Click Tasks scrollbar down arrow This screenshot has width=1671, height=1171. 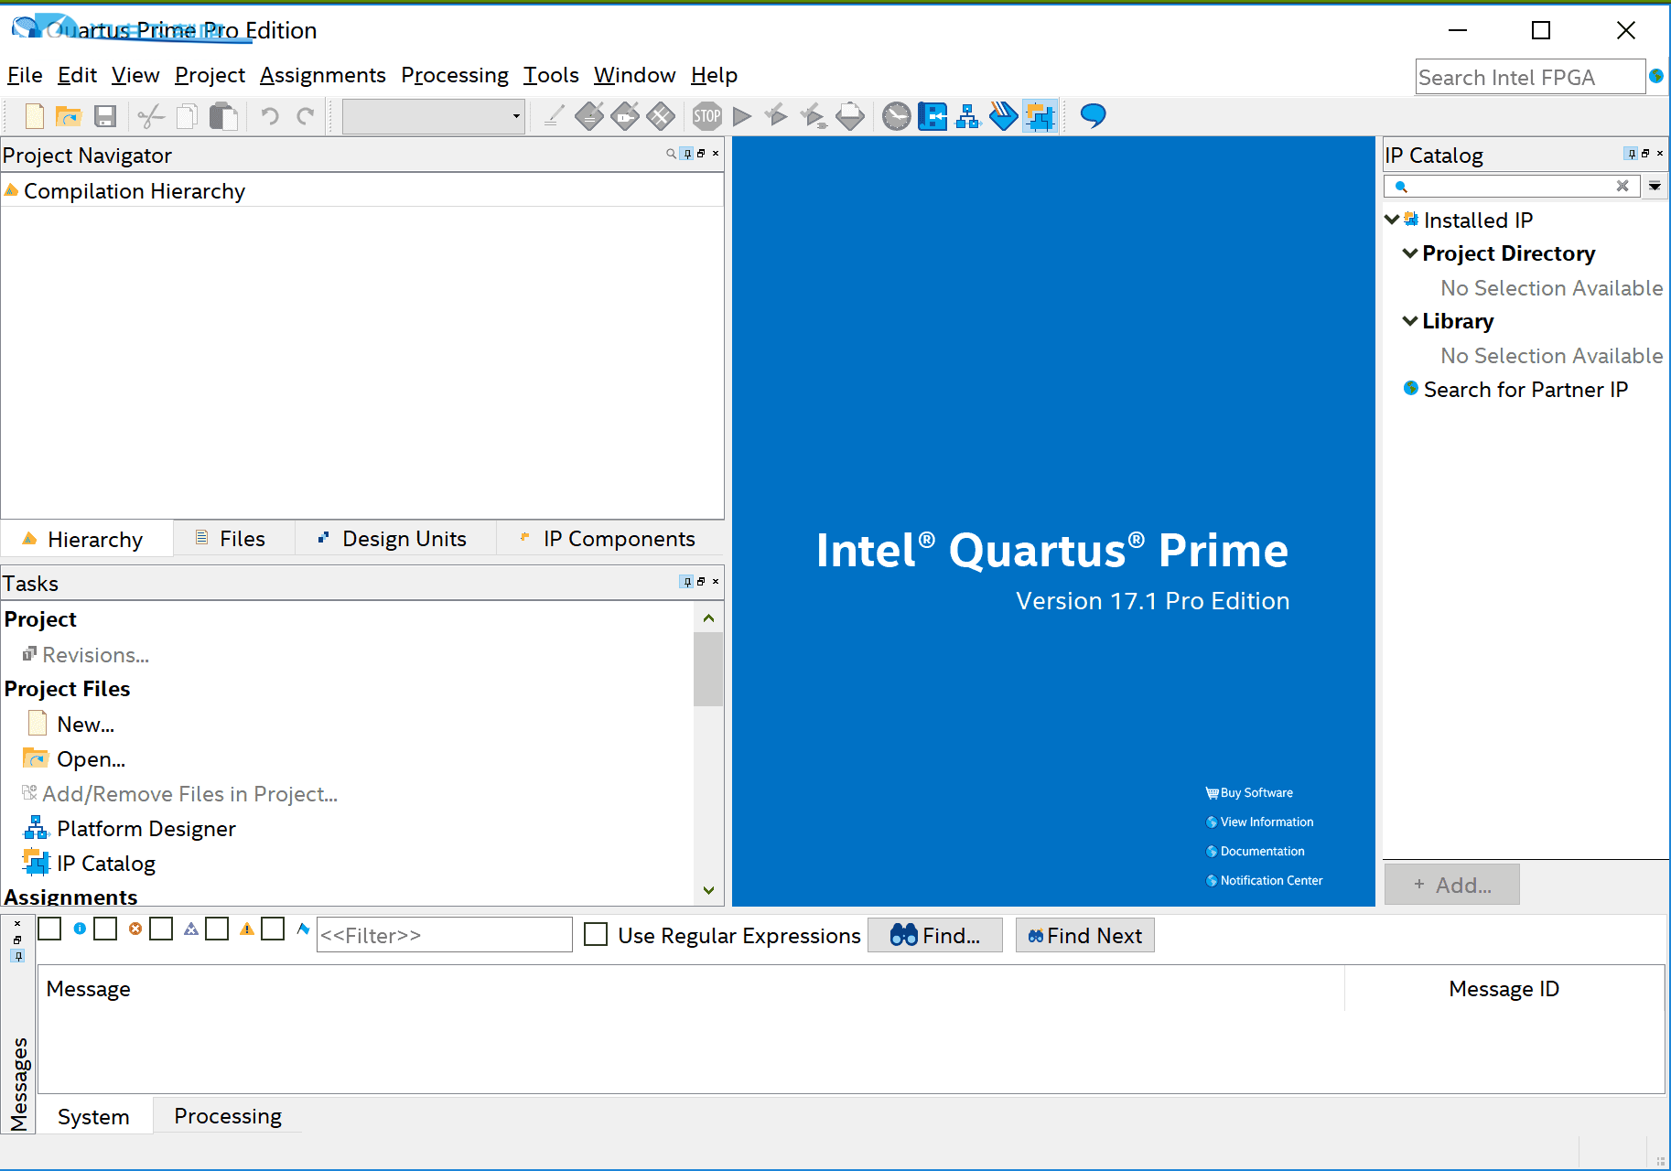coord(708,890)
